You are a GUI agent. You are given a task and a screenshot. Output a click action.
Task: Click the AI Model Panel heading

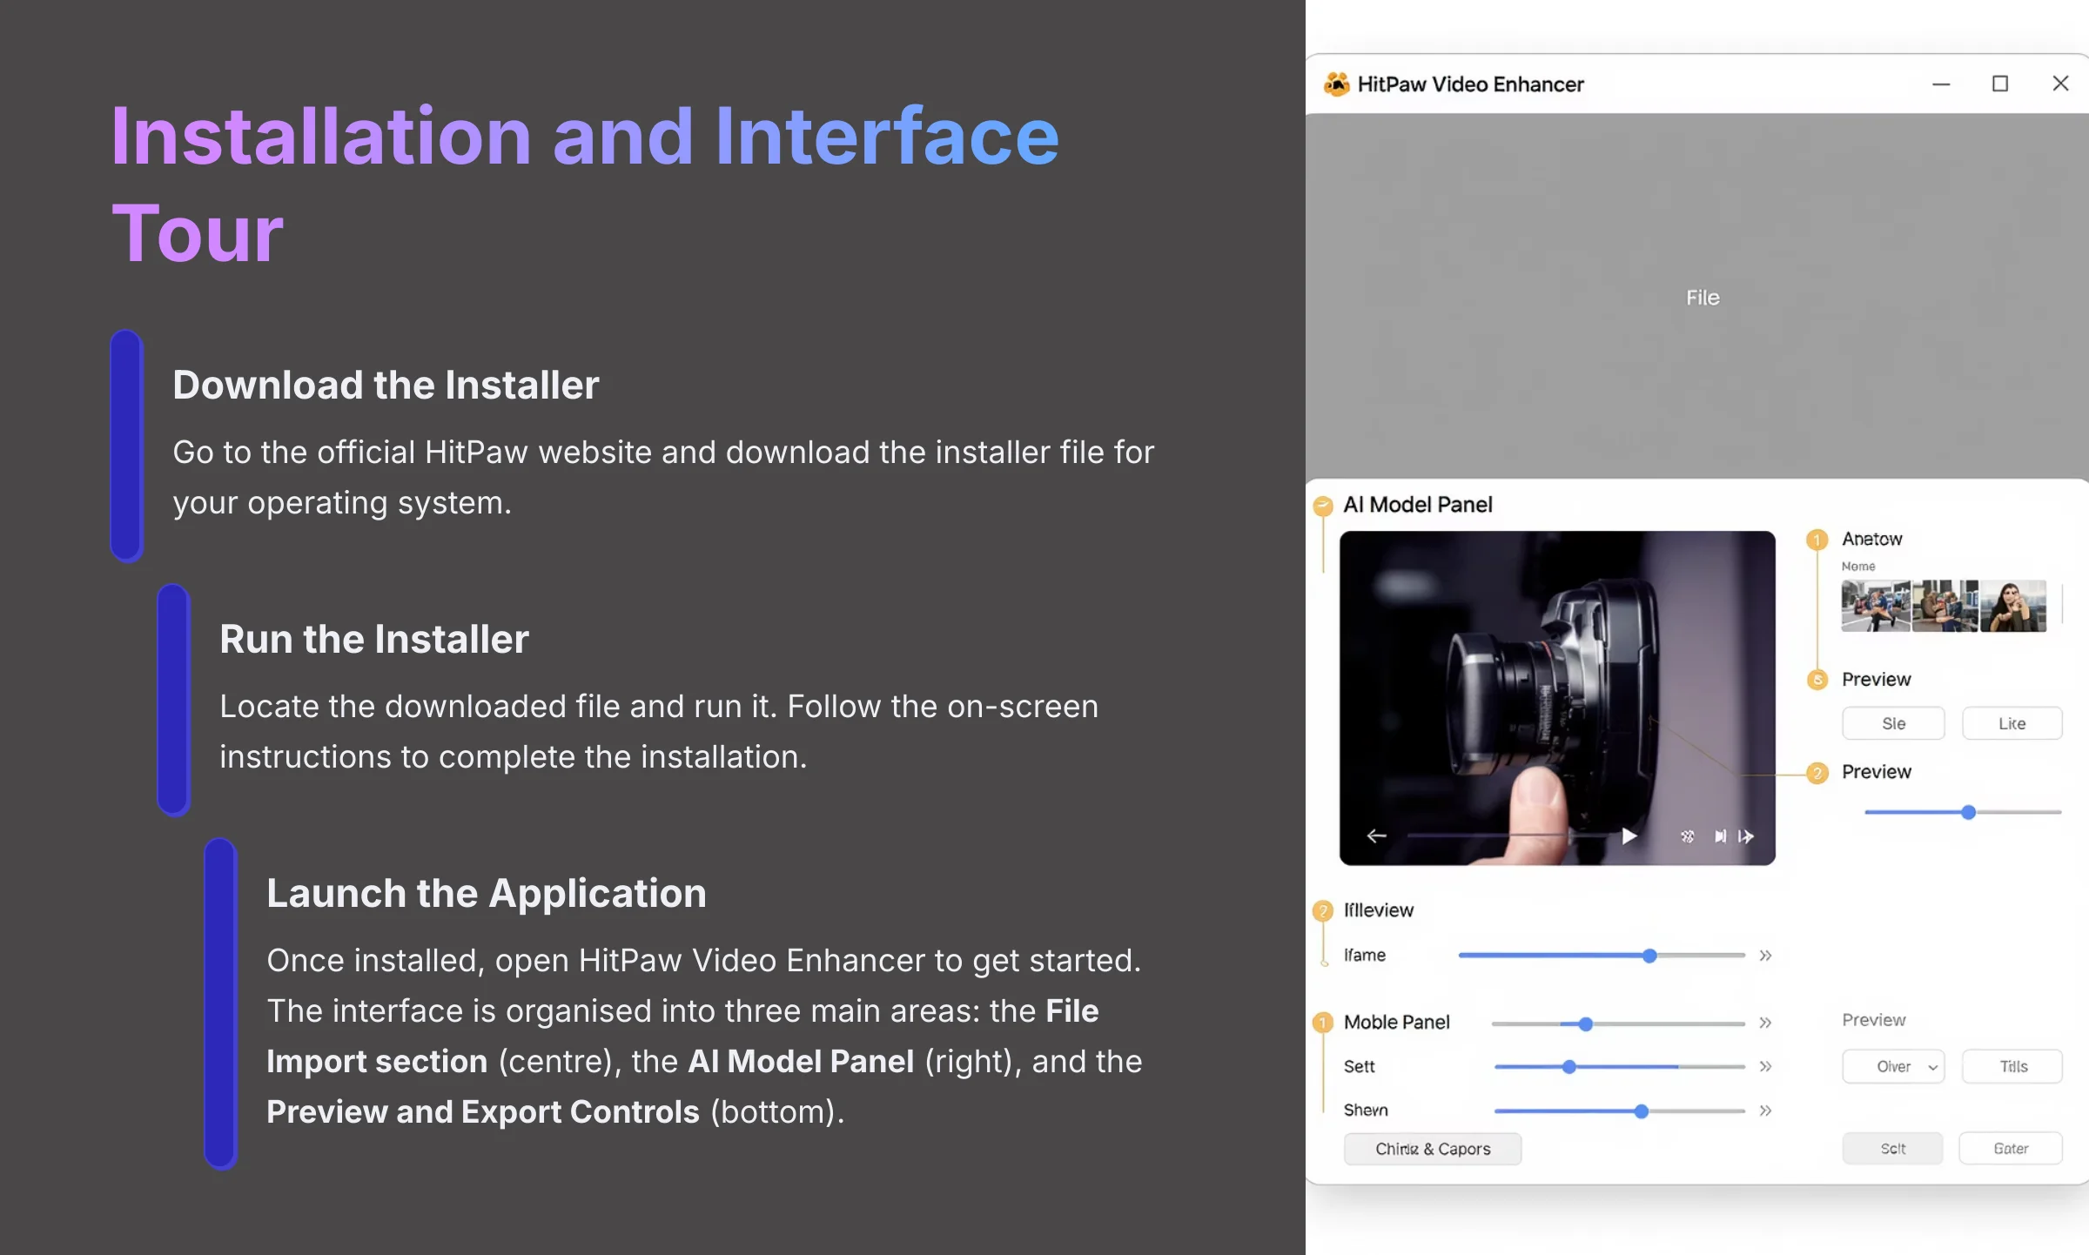point(1417,505)
